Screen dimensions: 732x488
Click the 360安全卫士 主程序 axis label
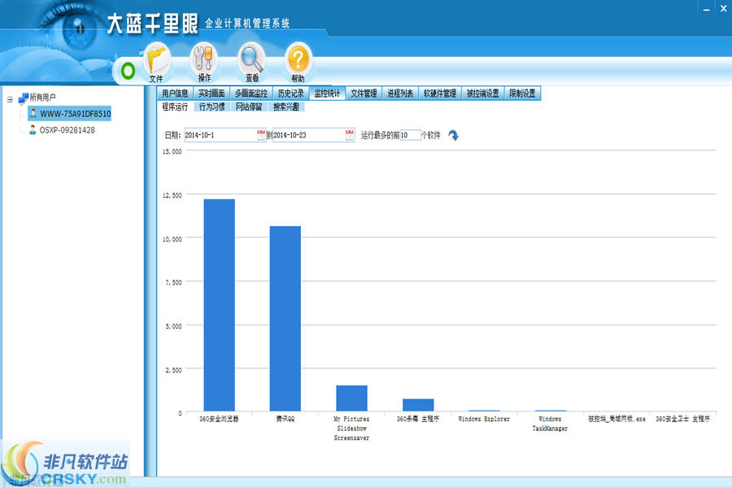[x=682, y=419]
